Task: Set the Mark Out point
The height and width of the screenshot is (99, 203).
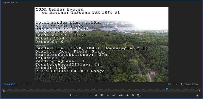Action: point(82,95)
